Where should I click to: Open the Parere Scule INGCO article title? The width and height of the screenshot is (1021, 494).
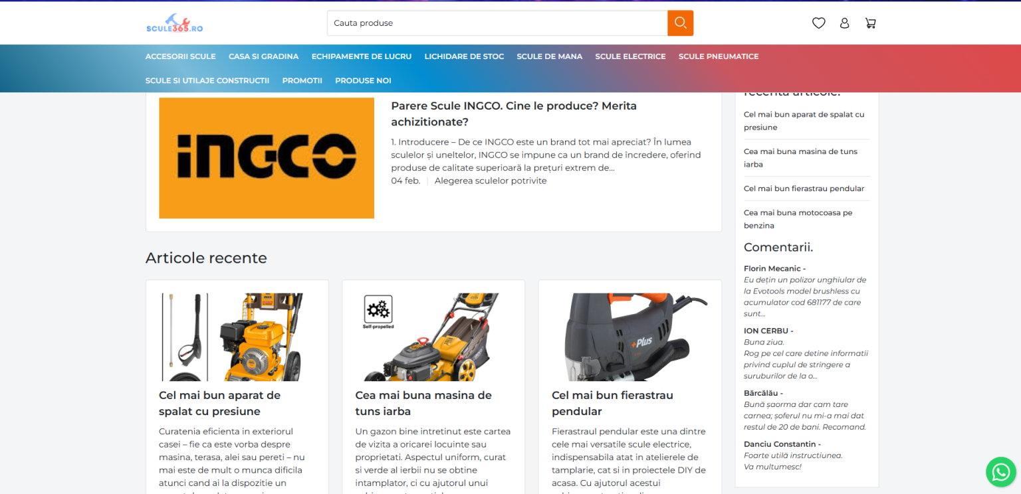point(513,114)
